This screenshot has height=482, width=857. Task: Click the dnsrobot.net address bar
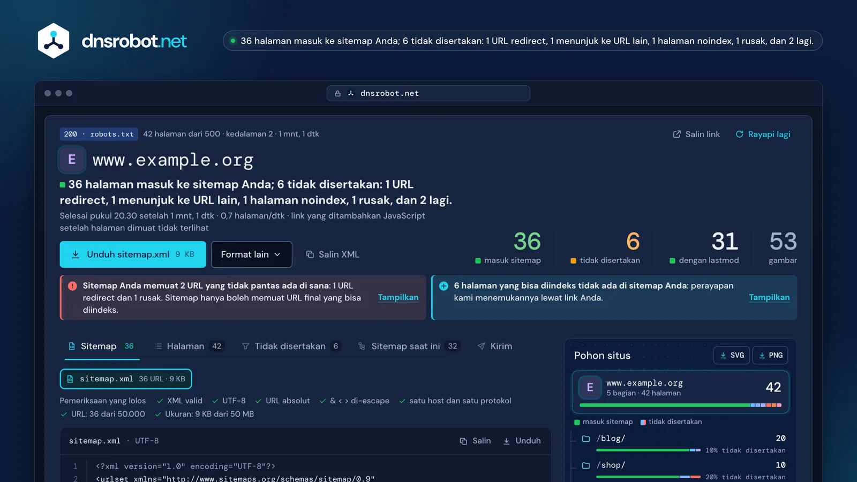428,93
